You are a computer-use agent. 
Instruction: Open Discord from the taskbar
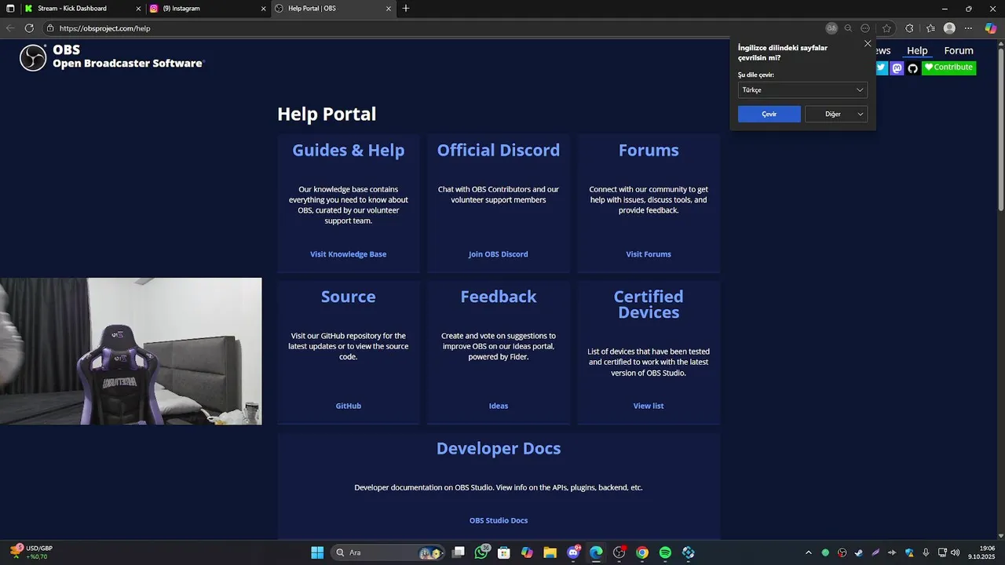click(573, 552)
